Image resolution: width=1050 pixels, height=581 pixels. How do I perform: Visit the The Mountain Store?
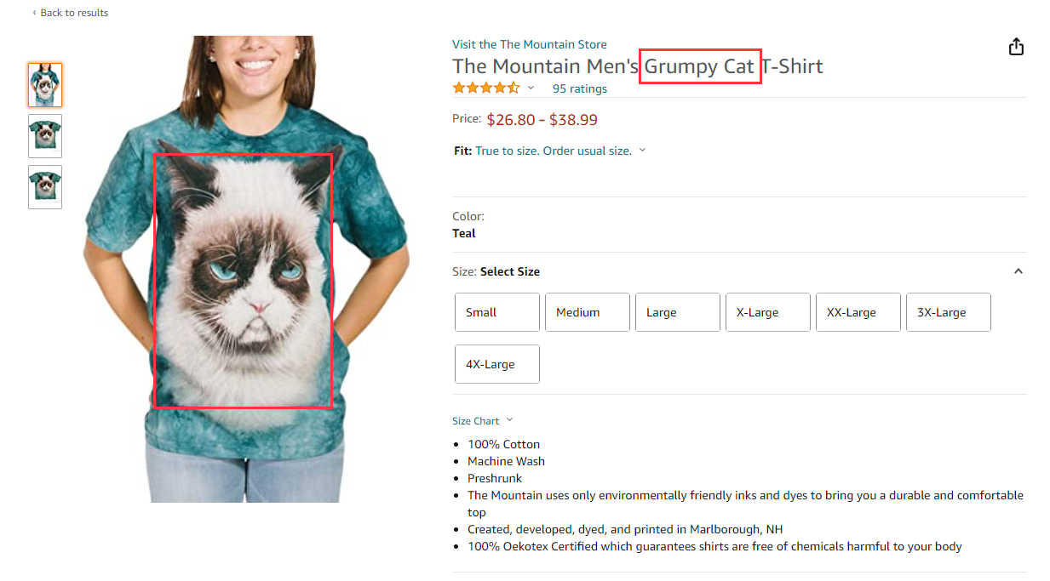click(529, 43)
